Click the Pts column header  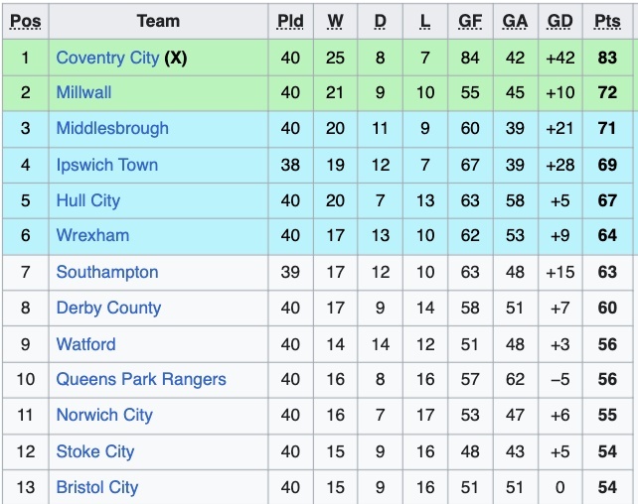pos(607,21)
